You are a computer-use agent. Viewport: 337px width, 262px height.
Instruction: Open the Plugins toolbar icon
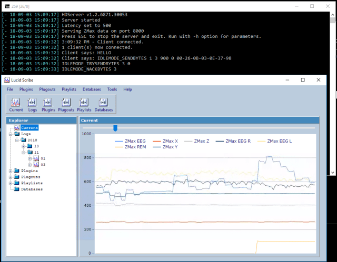click(x=48, y=104)
